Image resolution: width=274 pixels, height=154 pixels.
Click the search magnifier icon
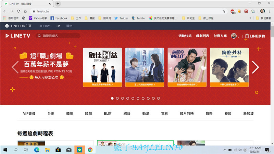click(x=39, y=36)
